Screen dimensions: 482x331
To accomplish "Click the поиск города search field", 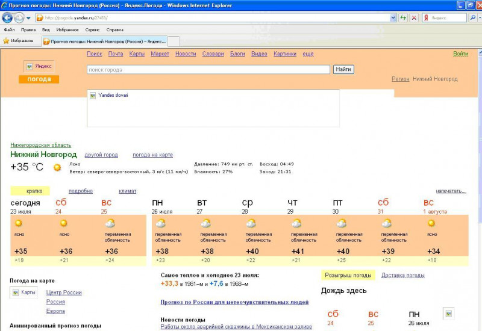I will click(208, 70).
